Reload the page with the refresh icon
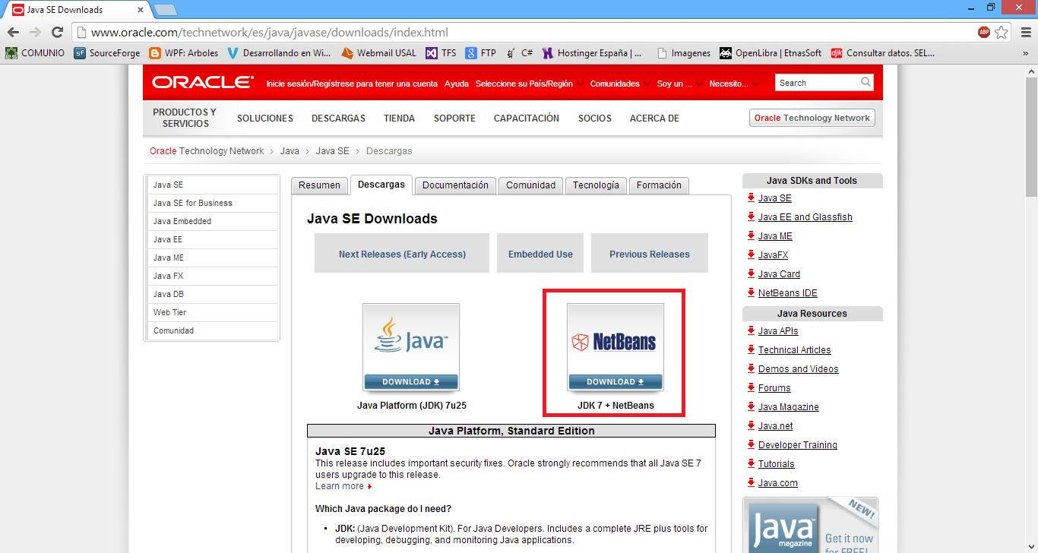The image size is (1038, 553). click(57, 33)
